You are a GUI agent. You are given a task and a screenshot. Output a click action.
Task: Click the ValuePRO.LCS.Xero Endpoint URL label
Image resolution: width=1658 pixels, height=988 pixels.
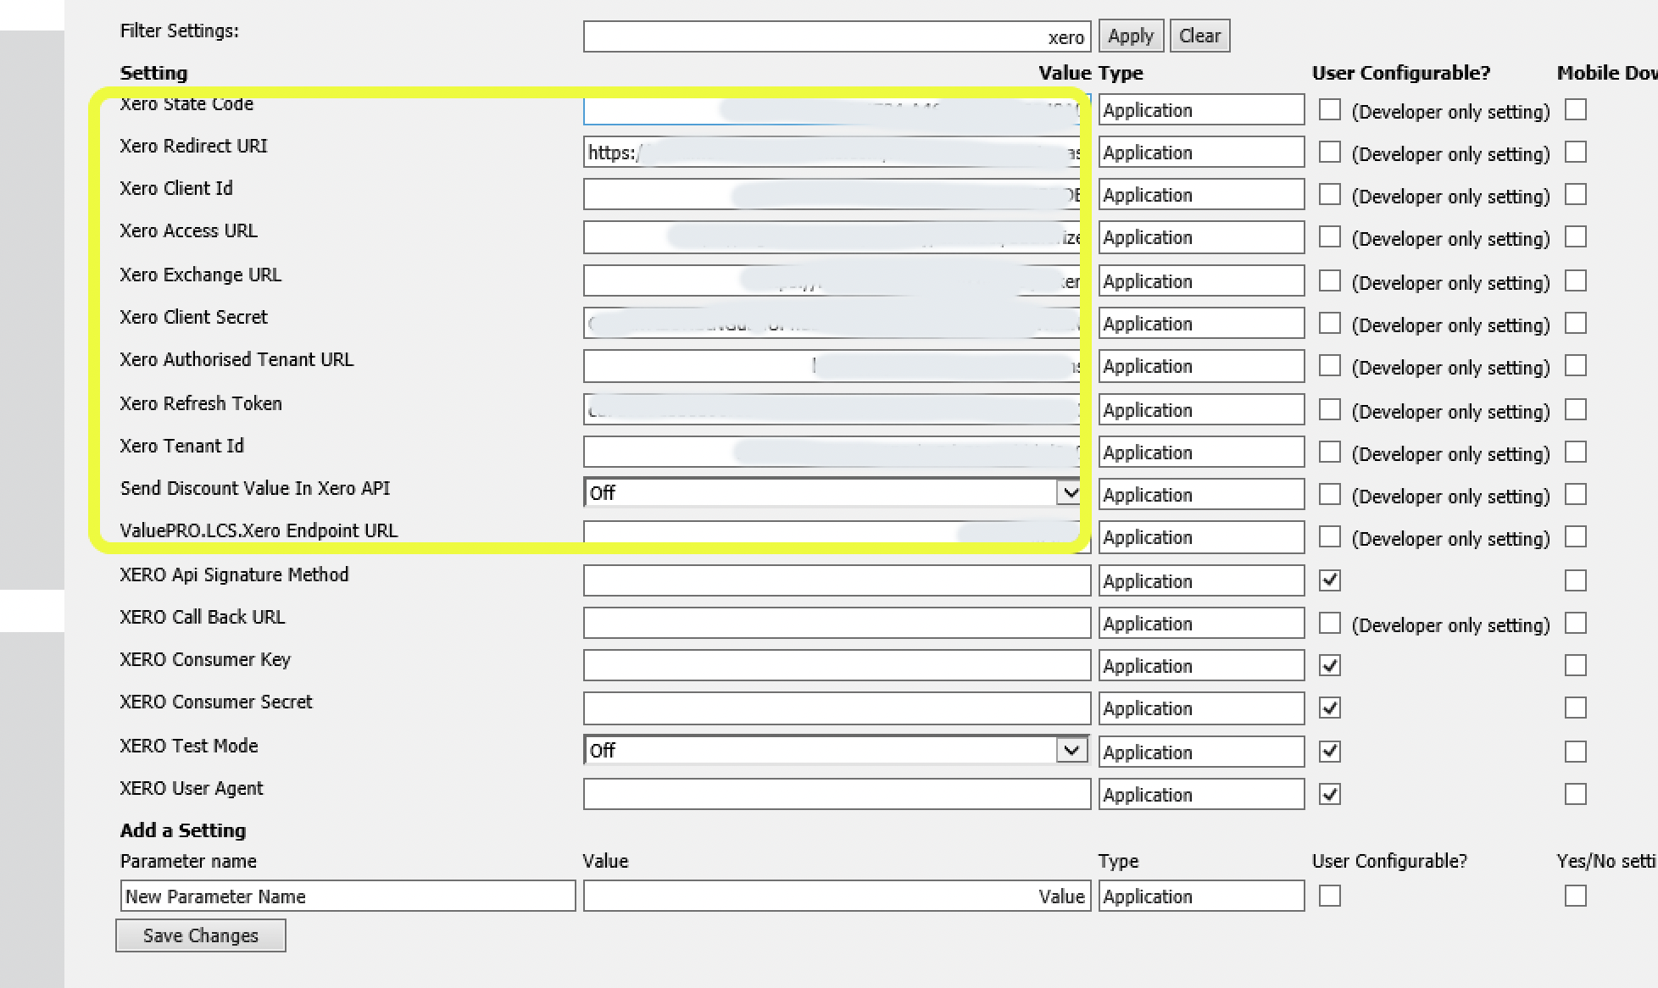coord(259,530)
